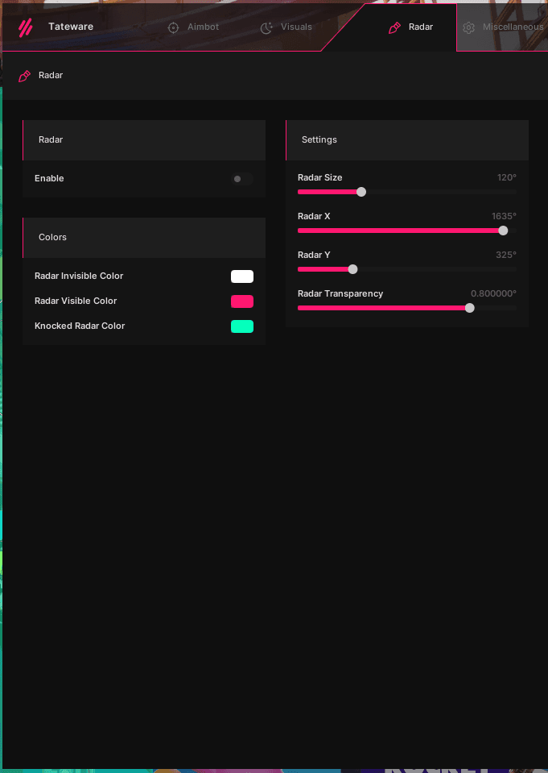Click the Radar Y label

pyautogui.click(x=314, y=255)
